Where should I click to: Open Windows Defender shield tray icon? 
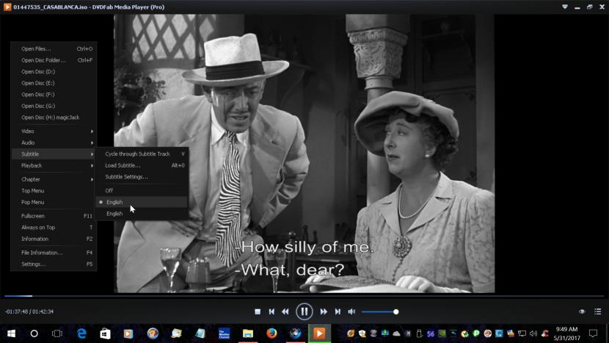click(x=362, y=333)
